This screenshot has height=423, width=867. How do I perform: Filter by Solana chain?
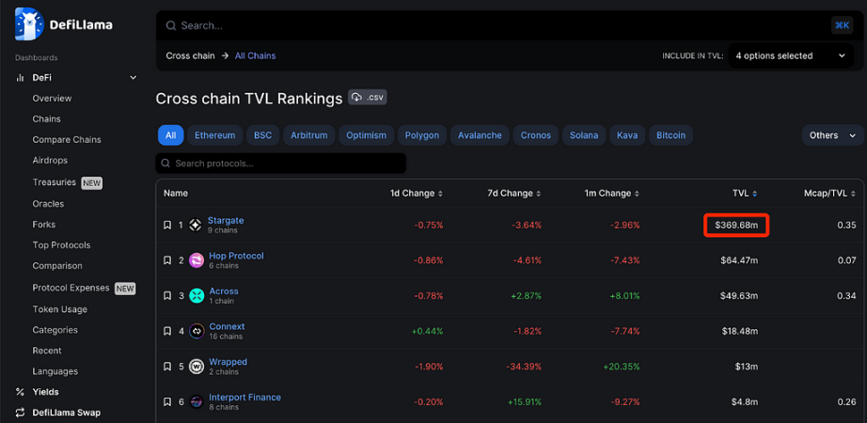click(x=584, y=135)
